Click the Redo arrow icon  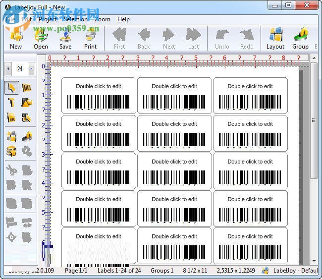coord(247,35)
